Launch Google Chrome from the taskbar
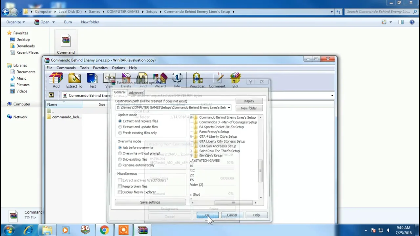The image size is (420, 236). 104,230
